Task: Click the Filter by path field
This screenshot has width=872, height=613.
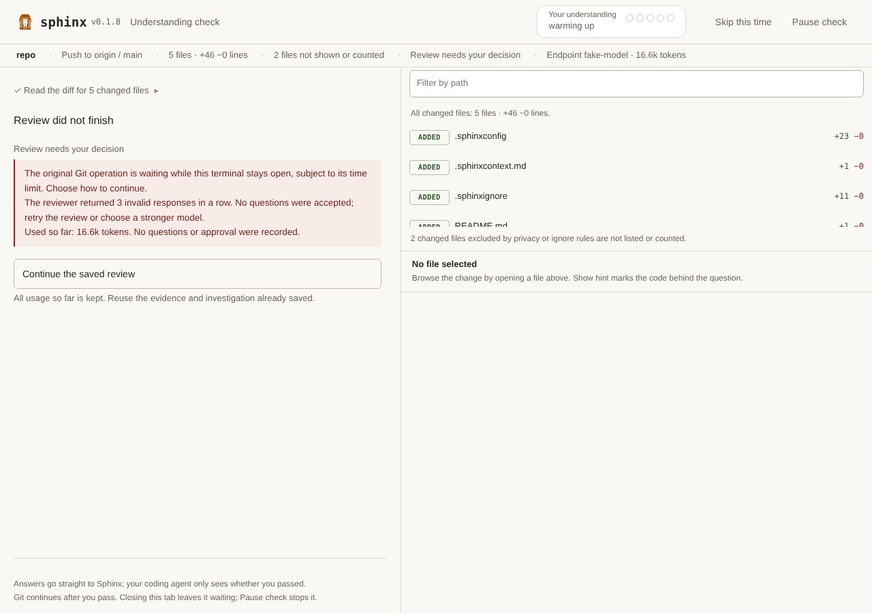Action: pyautogui.click(x=636, y=84)
